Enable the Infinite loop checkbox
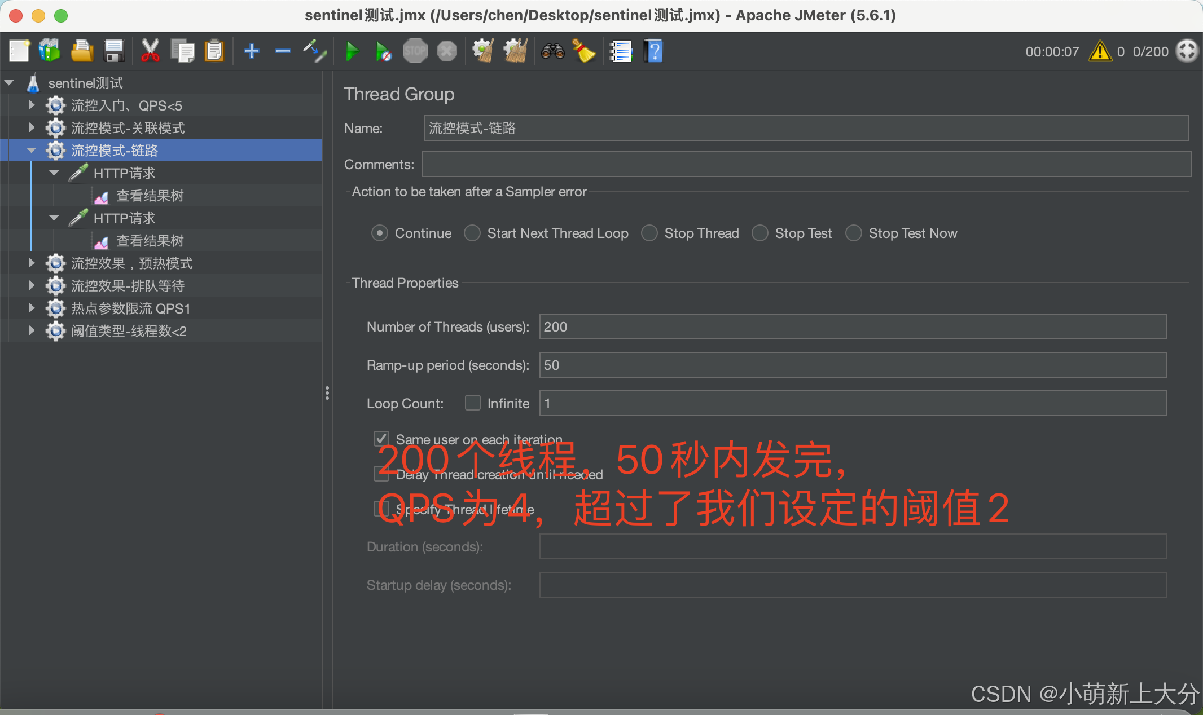The width and height of the screenshot is (1203, 715). 472,403
